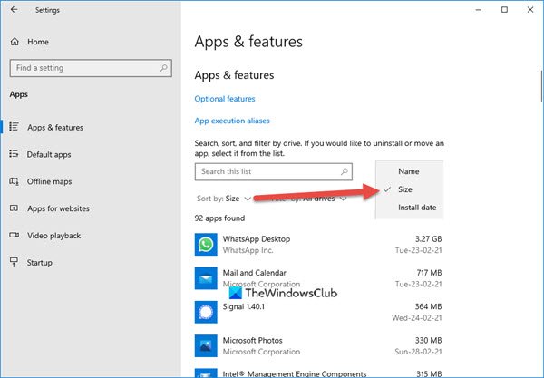Image resolution: width=544 pixels, height=378 pixels.
Task: Click the Startup monitor icon
Action: point(14,262)
